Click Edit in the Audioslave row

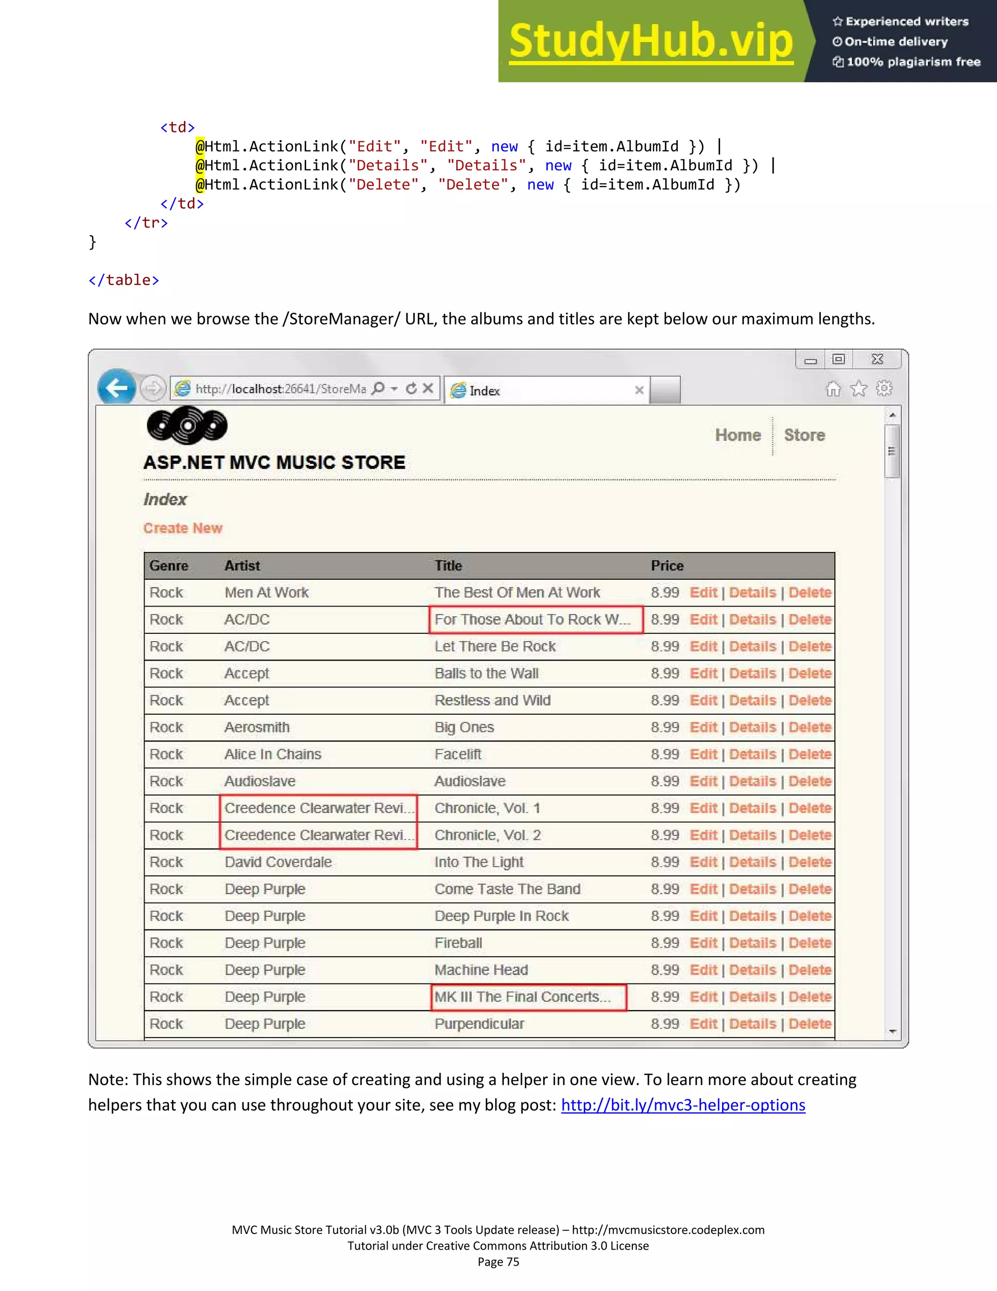coord(703,781)
